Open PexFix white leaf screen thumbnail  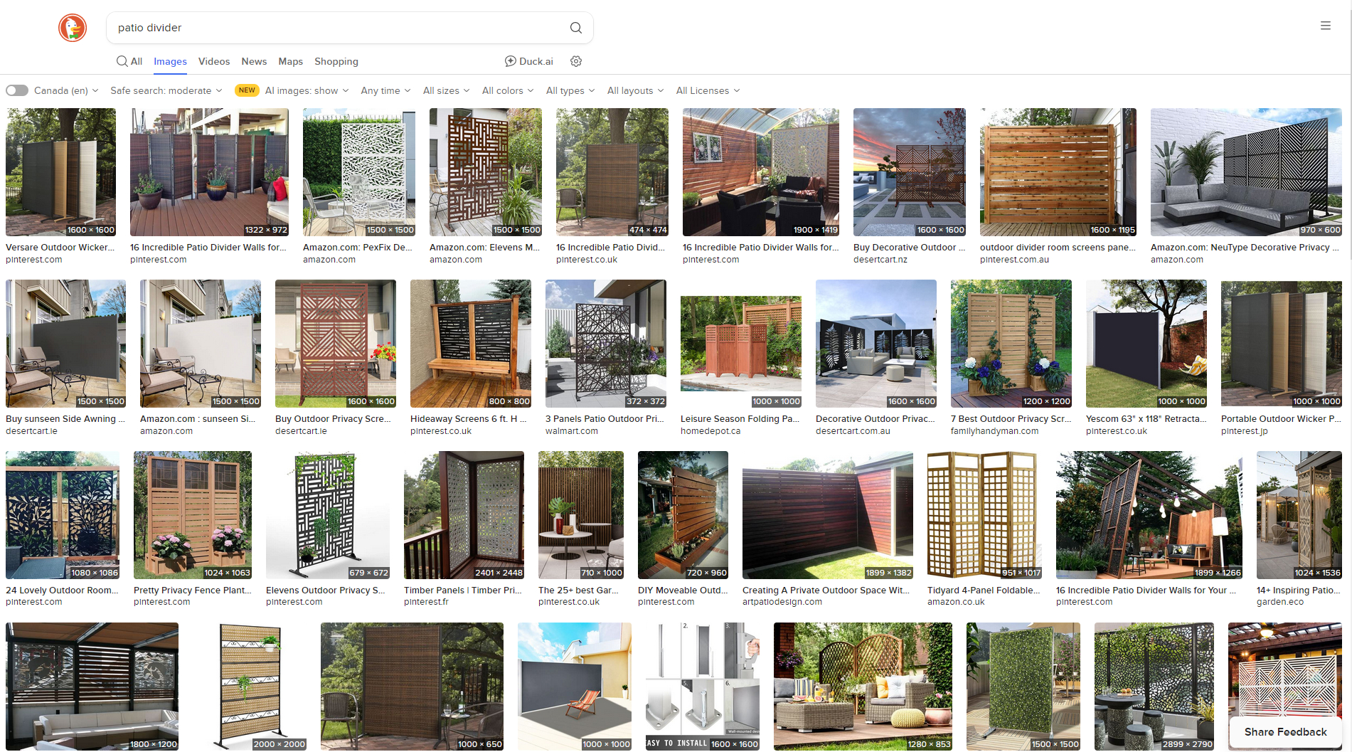359,172
